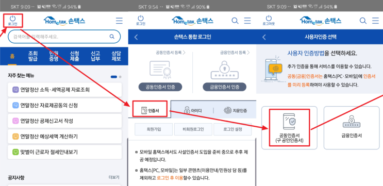
Task: Tap Hometax 손택스 logo on home screen
Action: click(x=64, y=21)
